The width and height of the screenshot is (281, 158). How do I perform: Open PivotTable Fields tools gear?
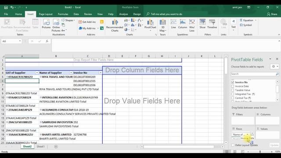(x=274, y=66)
